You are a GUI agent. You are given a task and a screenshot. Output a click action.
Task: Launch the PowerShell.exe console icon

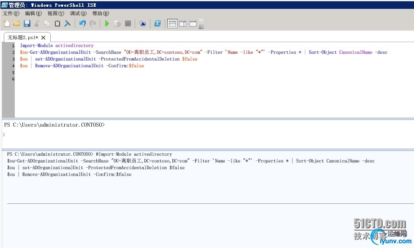157,24
